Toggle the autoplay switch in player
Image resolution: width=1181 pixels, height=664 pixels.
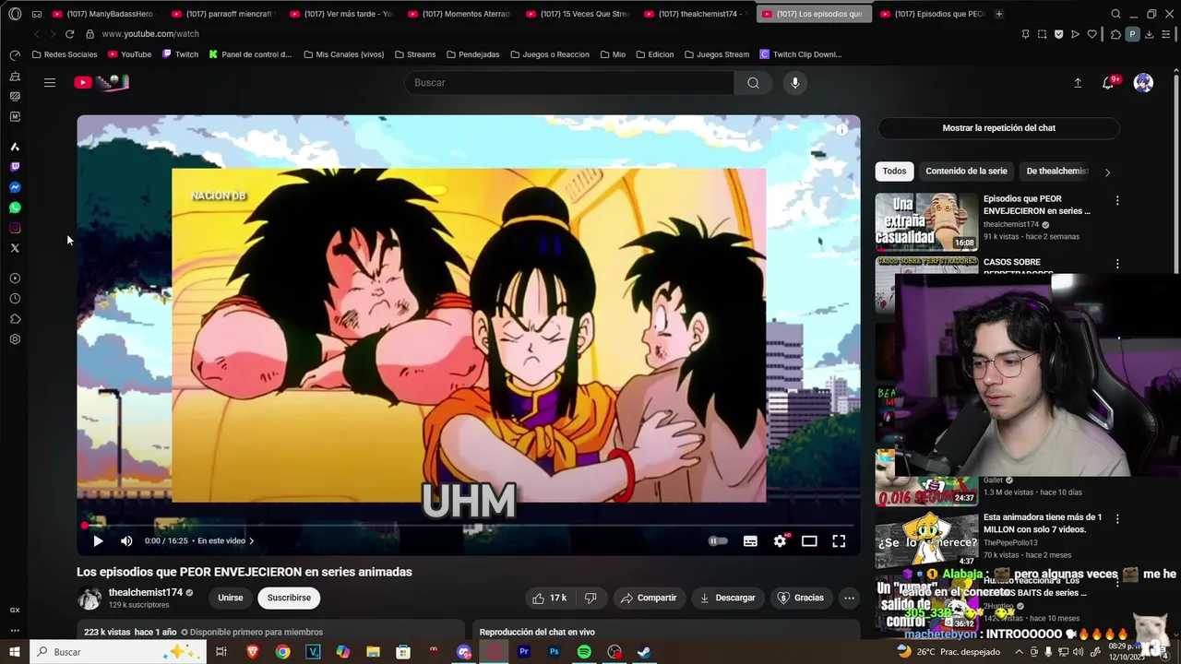(x=718, y=541)
